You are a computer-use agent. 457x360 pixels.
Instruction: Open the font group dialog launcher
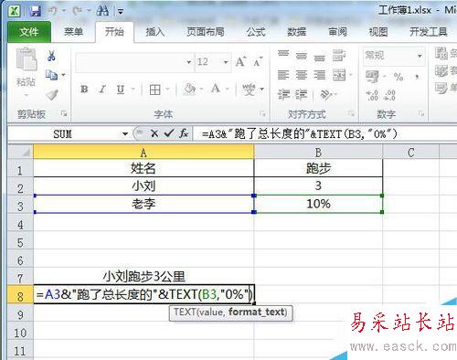click(262, 114)
